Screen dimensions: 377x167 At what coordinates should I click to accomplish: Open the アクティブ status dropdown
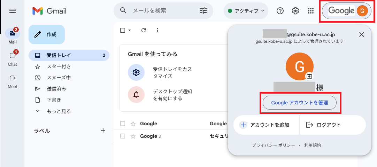coord(246,11)
